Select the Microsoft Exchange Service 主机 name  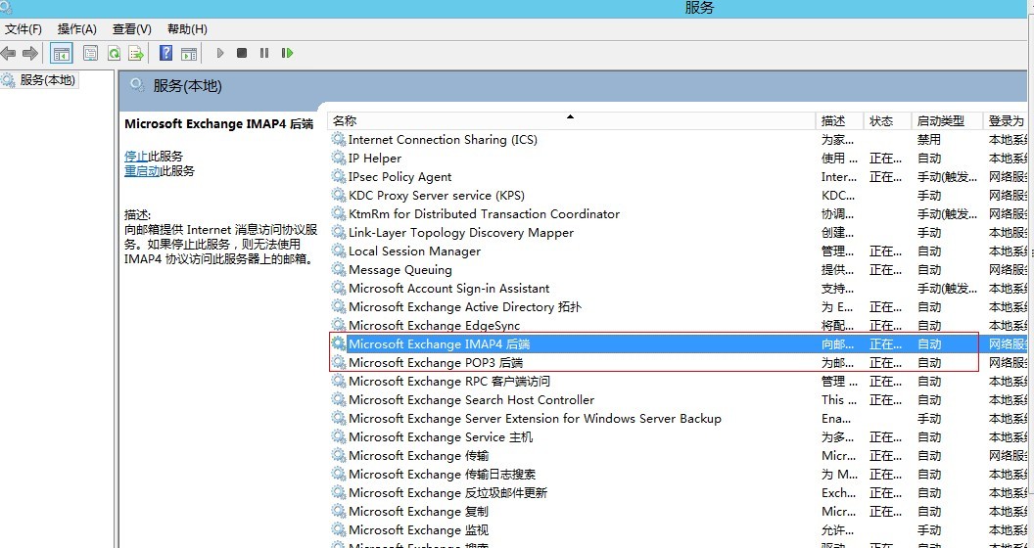click(441, 436)
